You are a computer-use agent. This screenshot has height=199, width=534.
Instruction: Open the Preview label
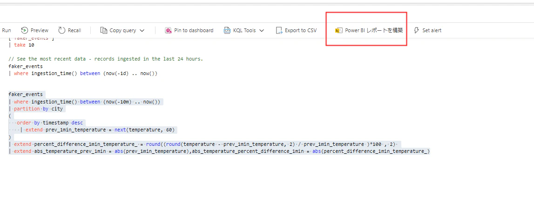(40, 30)
